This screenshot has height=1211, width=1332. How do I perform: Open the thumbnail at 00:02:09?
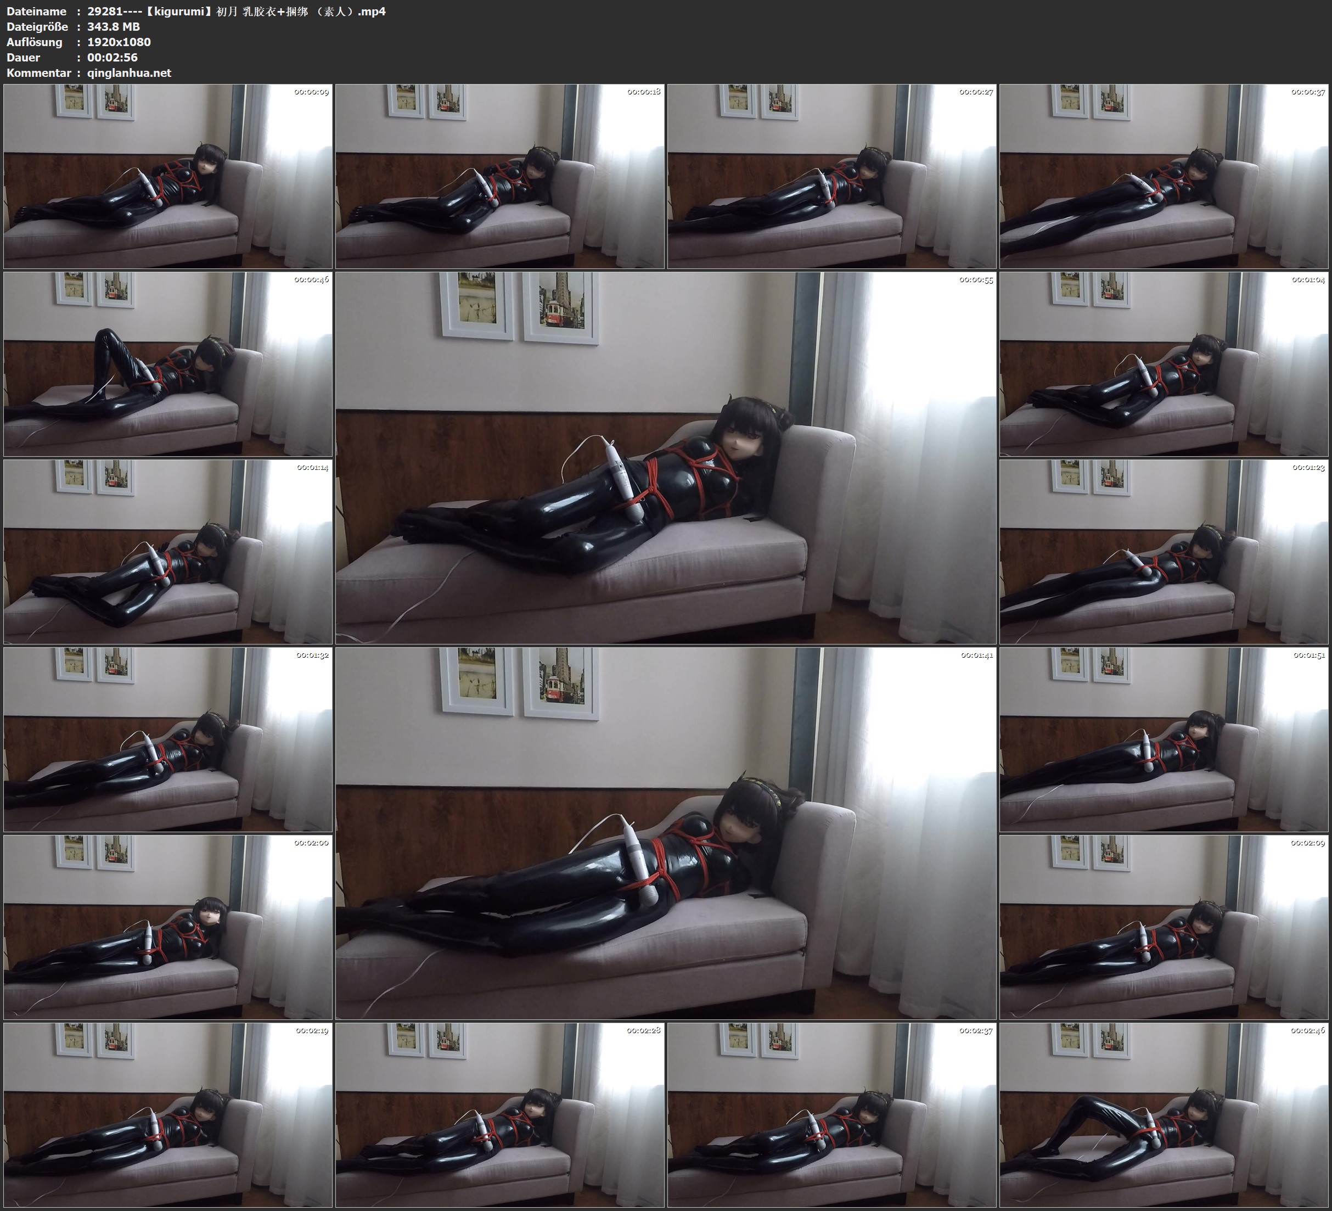[1164, 927]
